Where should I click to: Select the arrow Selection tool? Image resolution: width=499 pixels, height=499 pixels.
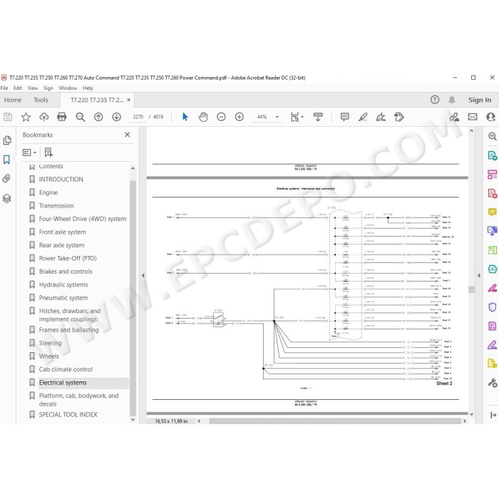[185, 117]
